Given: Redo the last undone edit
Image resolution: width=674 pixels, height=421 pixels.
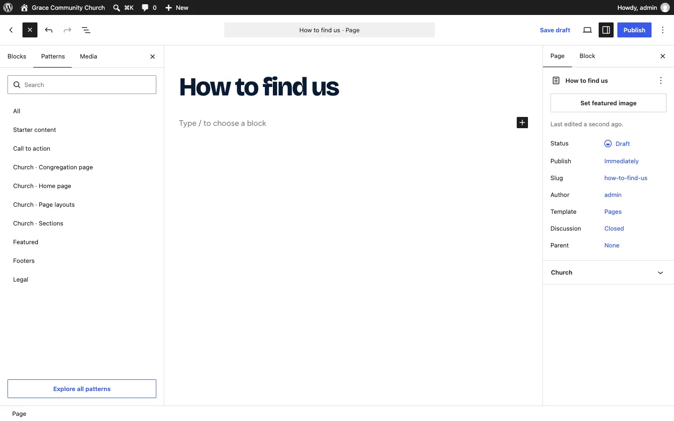Looking at the screenshot, I should (67, 30).
